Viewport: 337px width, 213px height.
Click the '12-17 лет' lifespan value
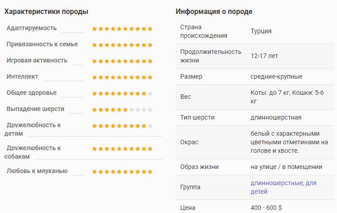[x=264, y=56]
